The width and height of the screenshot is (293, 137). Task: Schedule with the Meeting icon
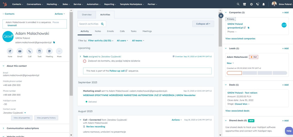(49, 51)
